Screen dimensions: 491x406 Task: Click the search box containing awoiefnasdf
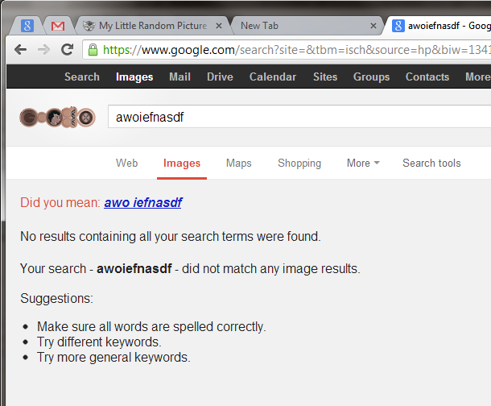click(x=298, y=118)
